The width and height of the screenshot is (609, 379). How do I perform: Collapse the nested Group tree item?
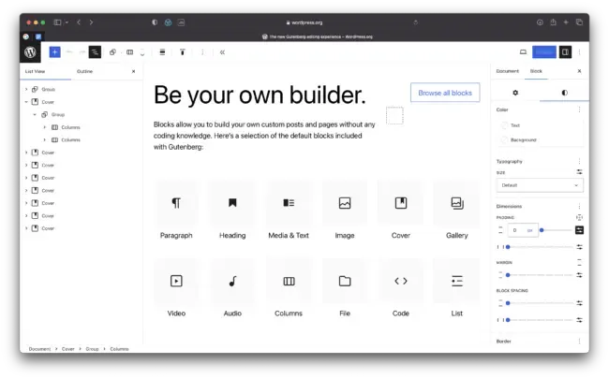point(35,115)
